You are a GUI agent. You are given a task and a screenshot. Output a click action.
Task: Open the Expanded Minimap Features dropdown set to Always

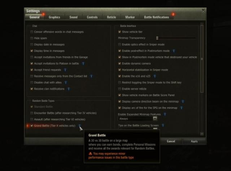[x=138, y=119]
